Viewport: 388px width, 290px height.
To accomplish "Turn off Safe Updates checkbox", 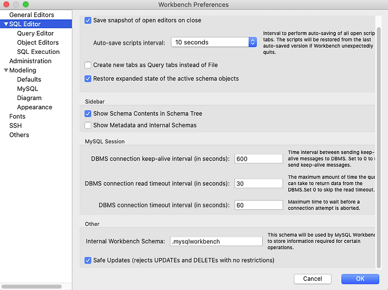I will (x=88, y=260).
